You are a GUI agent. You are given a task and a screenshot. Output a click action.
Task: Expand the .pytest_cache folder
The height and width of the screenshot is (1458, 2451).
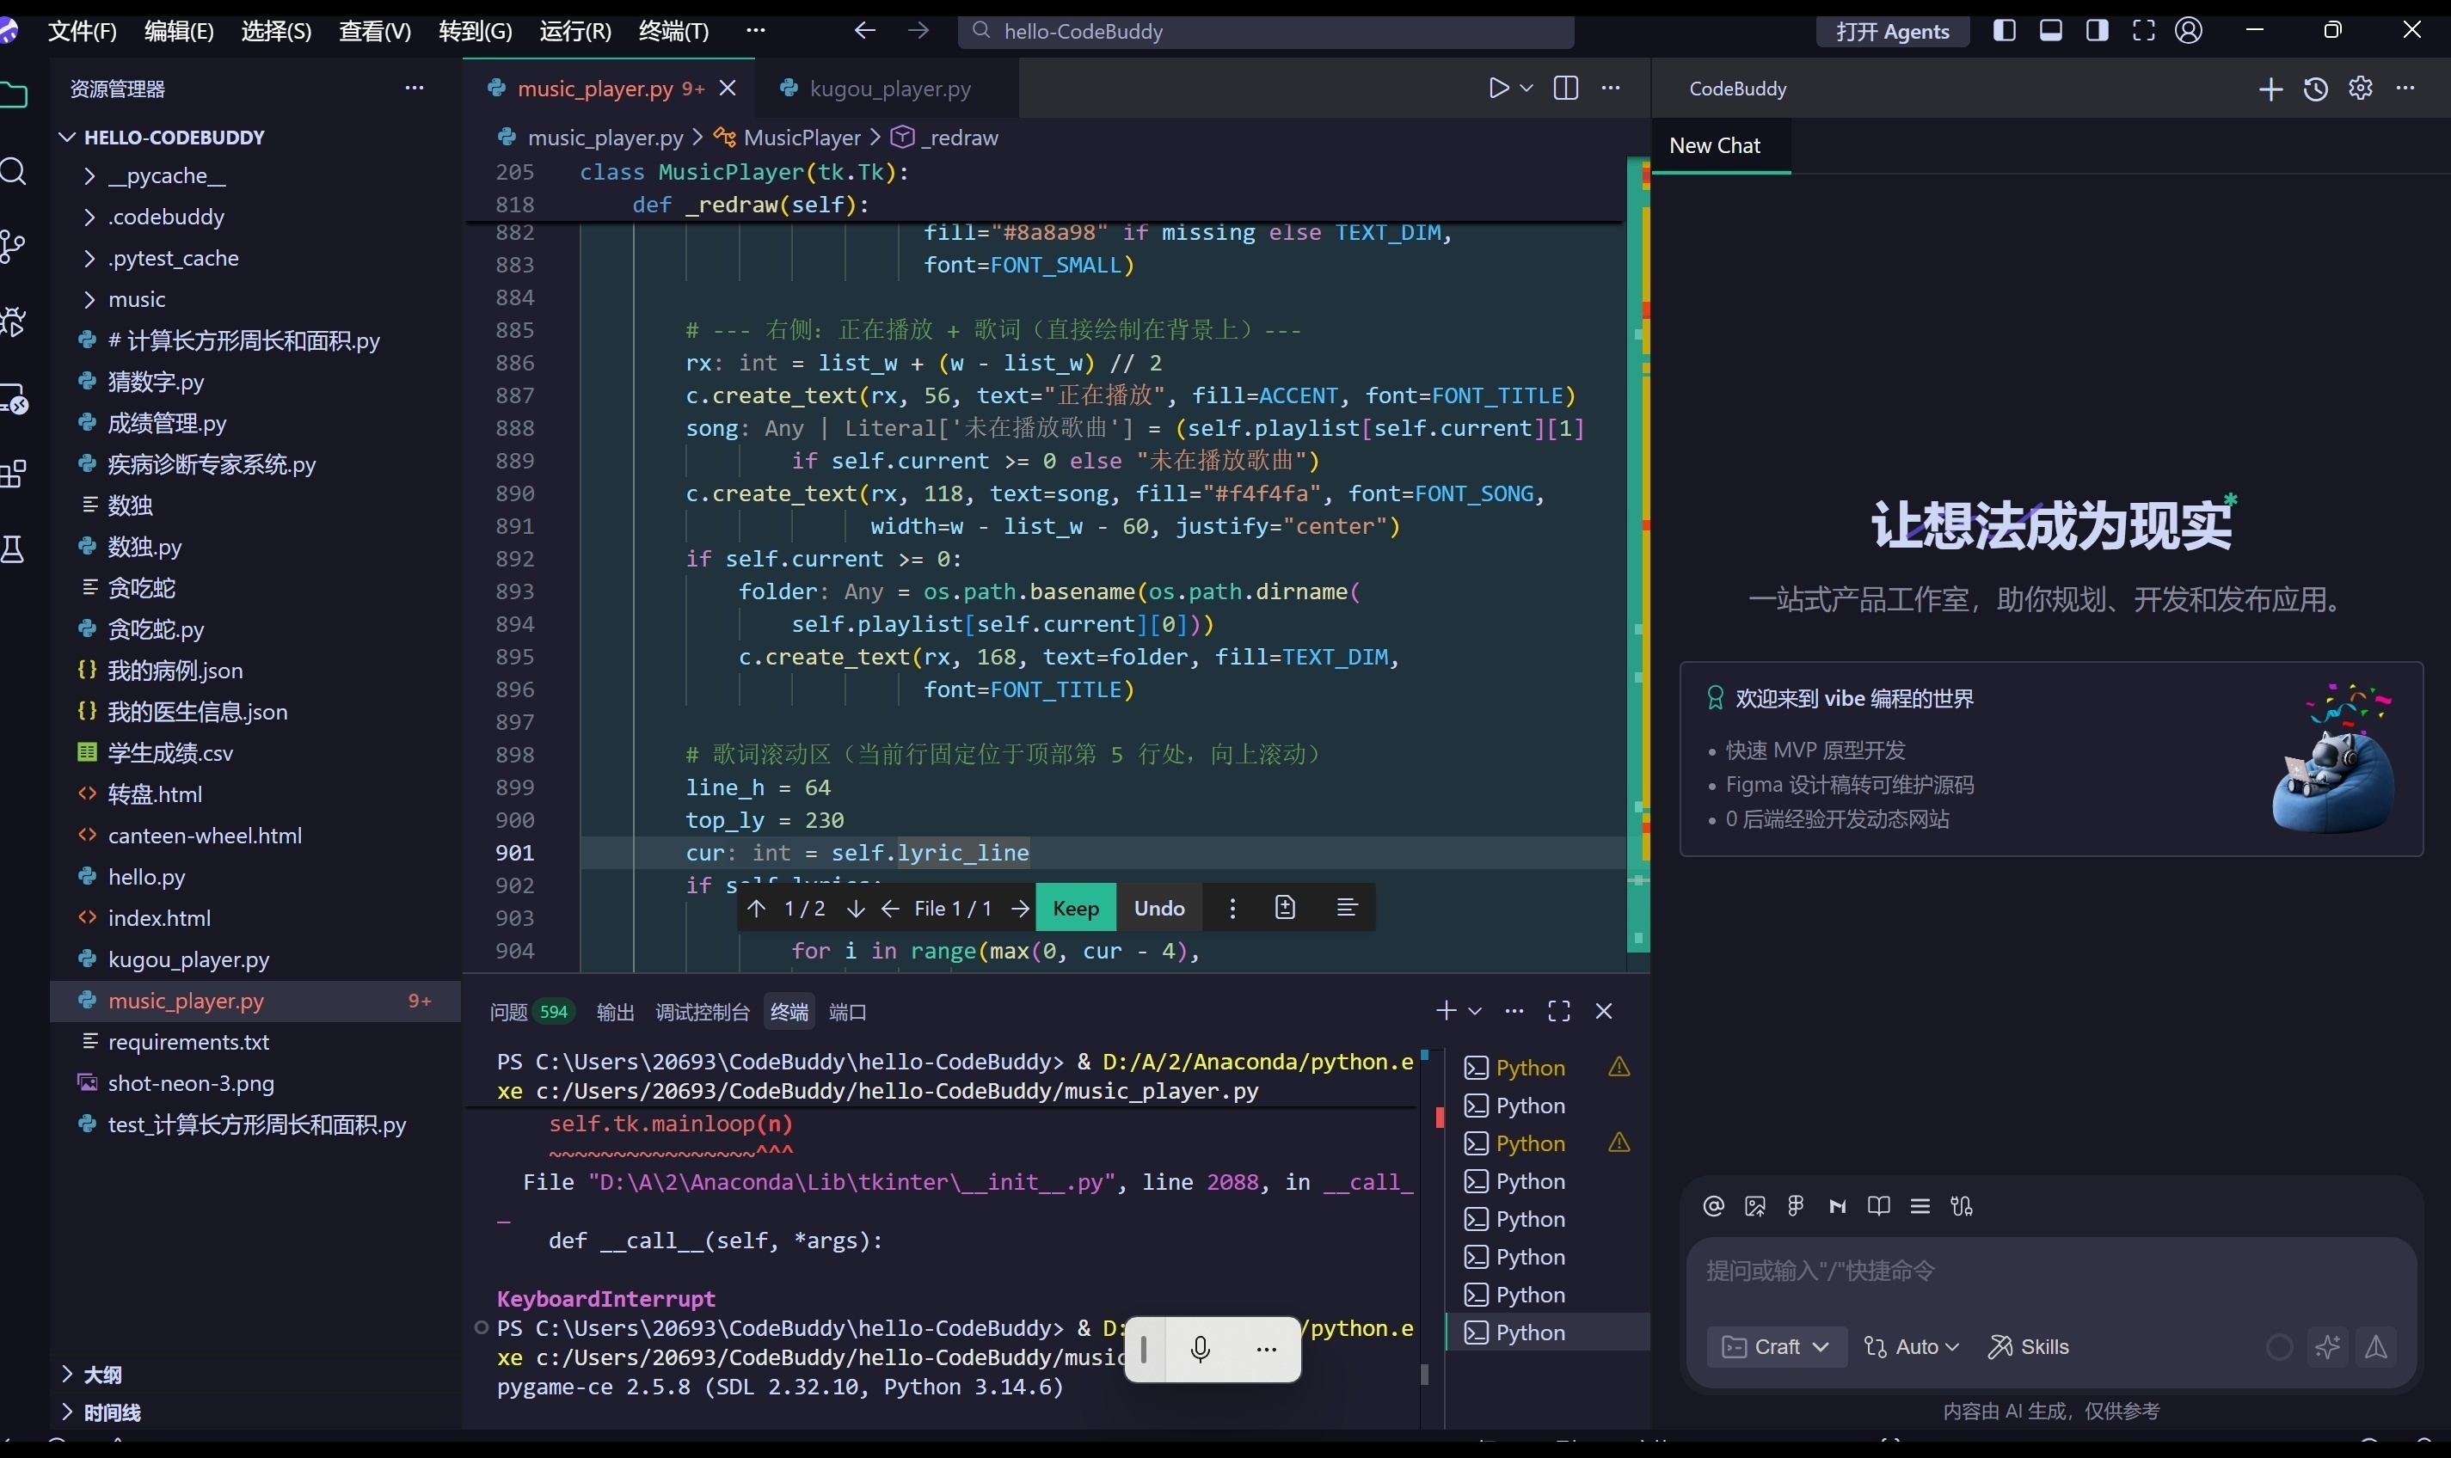point(173,259)
